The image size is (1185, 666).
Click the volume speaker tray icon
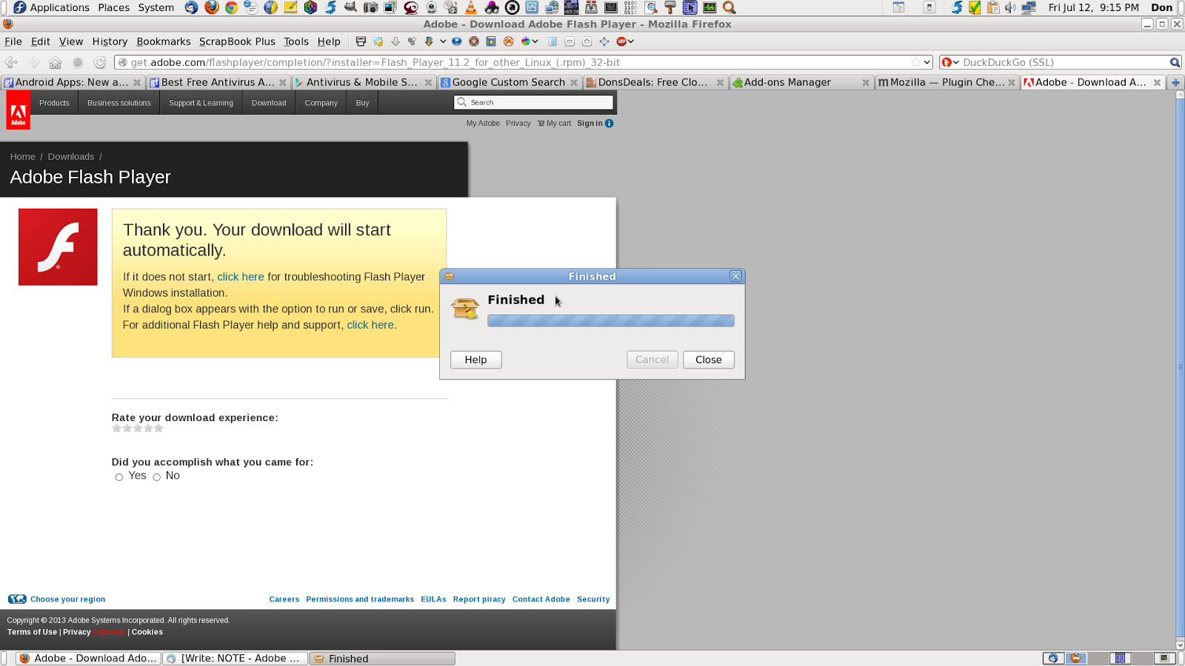[x=1010, y=7]
